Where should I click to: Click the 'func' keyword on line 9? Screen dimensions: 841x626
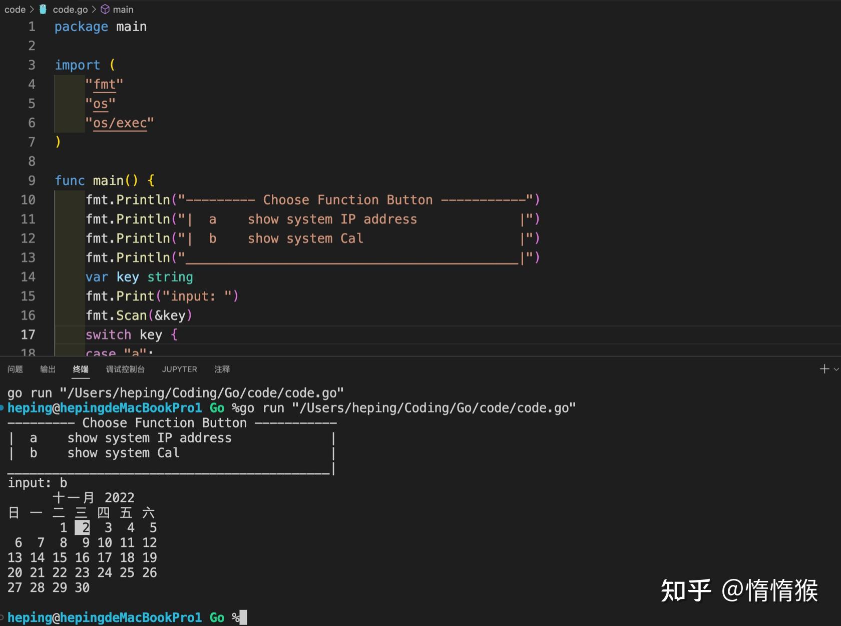(x=70, y=180)
